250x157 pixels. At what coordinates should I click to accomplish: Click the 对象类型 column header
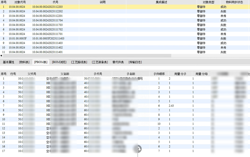[x=208, y=2]
